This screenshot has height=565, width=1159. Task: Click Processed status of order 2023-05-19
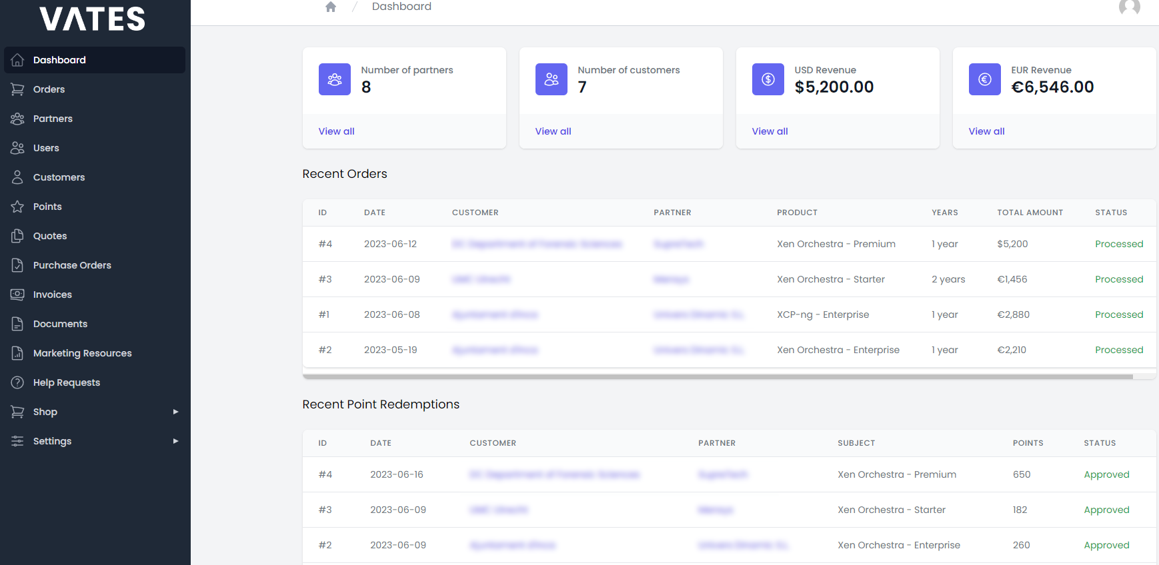tap(1119, 350)
